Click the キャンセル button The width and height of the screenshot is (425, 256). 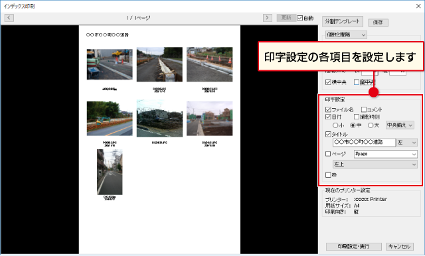400,247
